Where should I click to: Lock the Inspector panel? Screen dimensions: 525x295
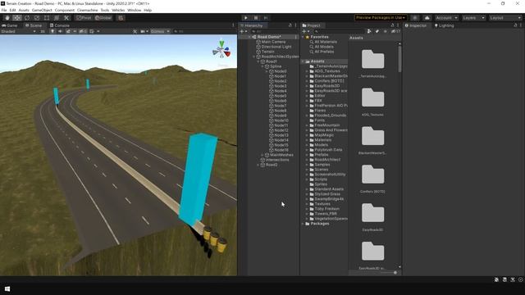point(515,25)
